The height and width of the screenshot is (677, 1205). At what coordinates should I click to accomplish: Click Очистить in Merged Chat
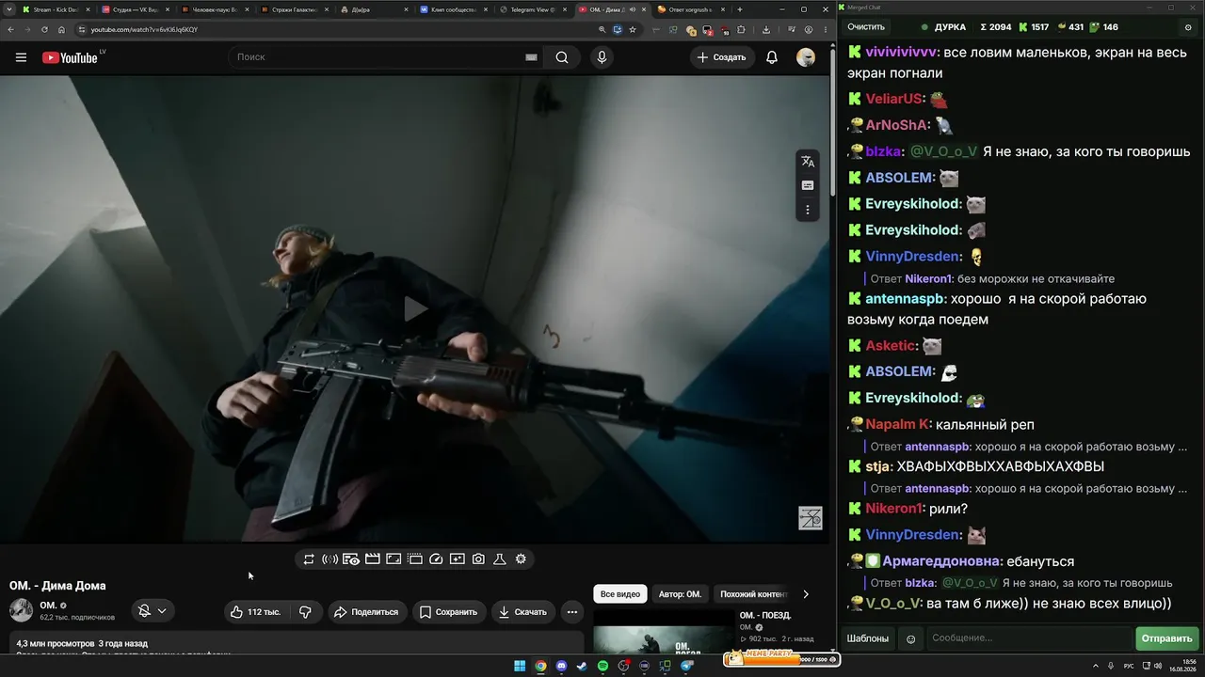point(866,27)
